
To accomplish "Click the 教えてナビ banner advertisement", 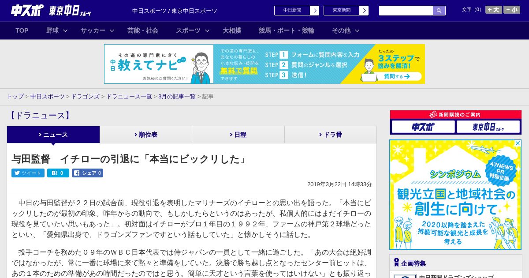I will (264, 64).
